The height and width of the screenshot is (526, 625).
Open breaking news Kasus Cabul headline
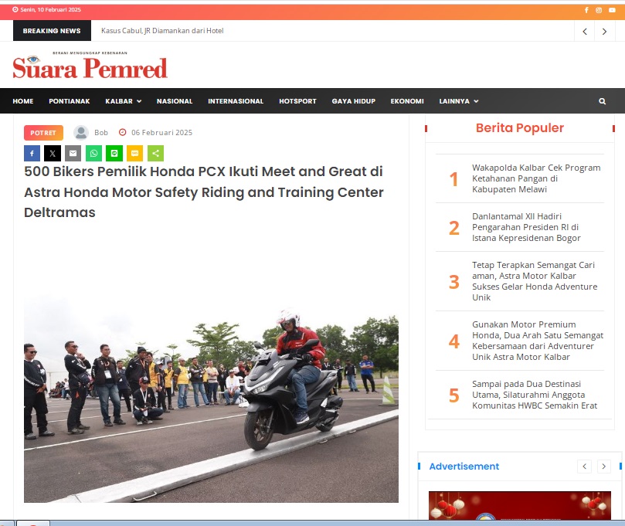click(x=162, y=31)
